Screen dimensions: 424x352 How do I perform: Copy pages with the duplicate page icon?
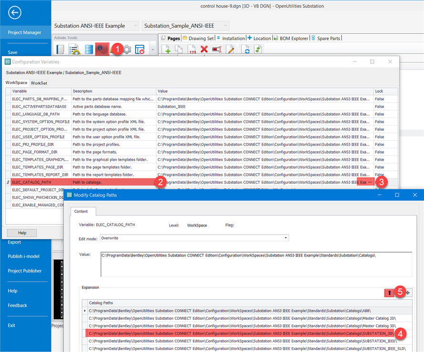[x=178, y=49]
